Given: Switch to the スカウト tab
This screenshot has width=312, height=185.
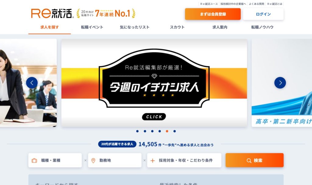Looking at the screenshot, I should (177, 27).
